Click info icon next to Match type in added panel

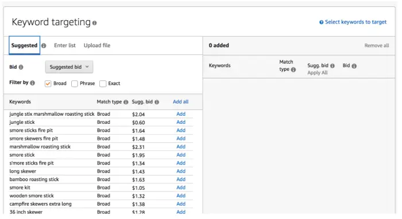click(293, 69)
